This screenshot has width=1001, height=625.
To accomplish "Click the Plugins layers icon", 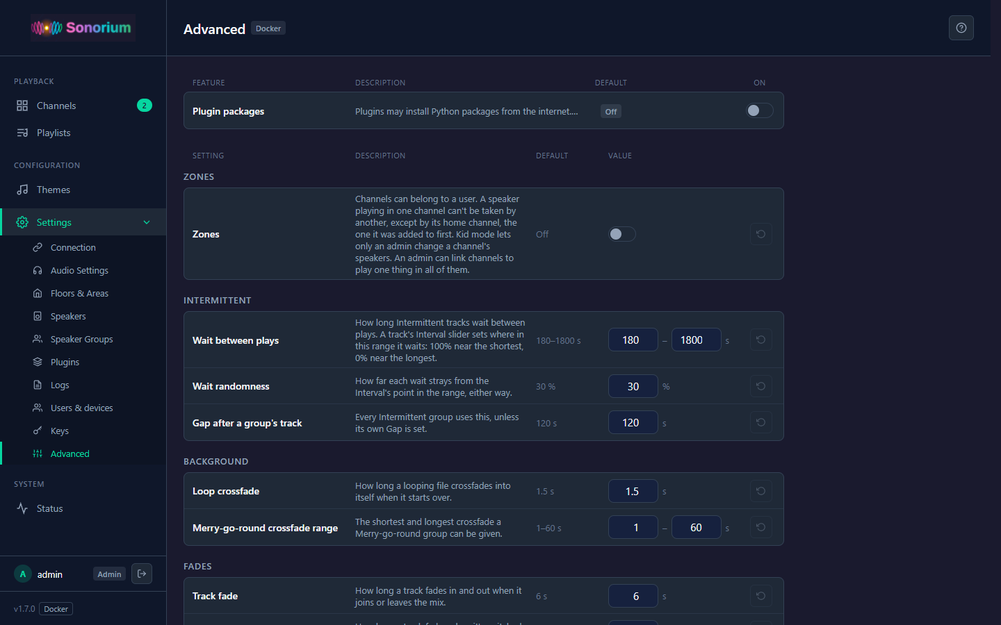I will pyautogui.click(x=38, y=362).
